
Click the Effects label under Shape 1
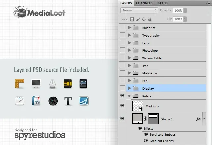[148, 128]
